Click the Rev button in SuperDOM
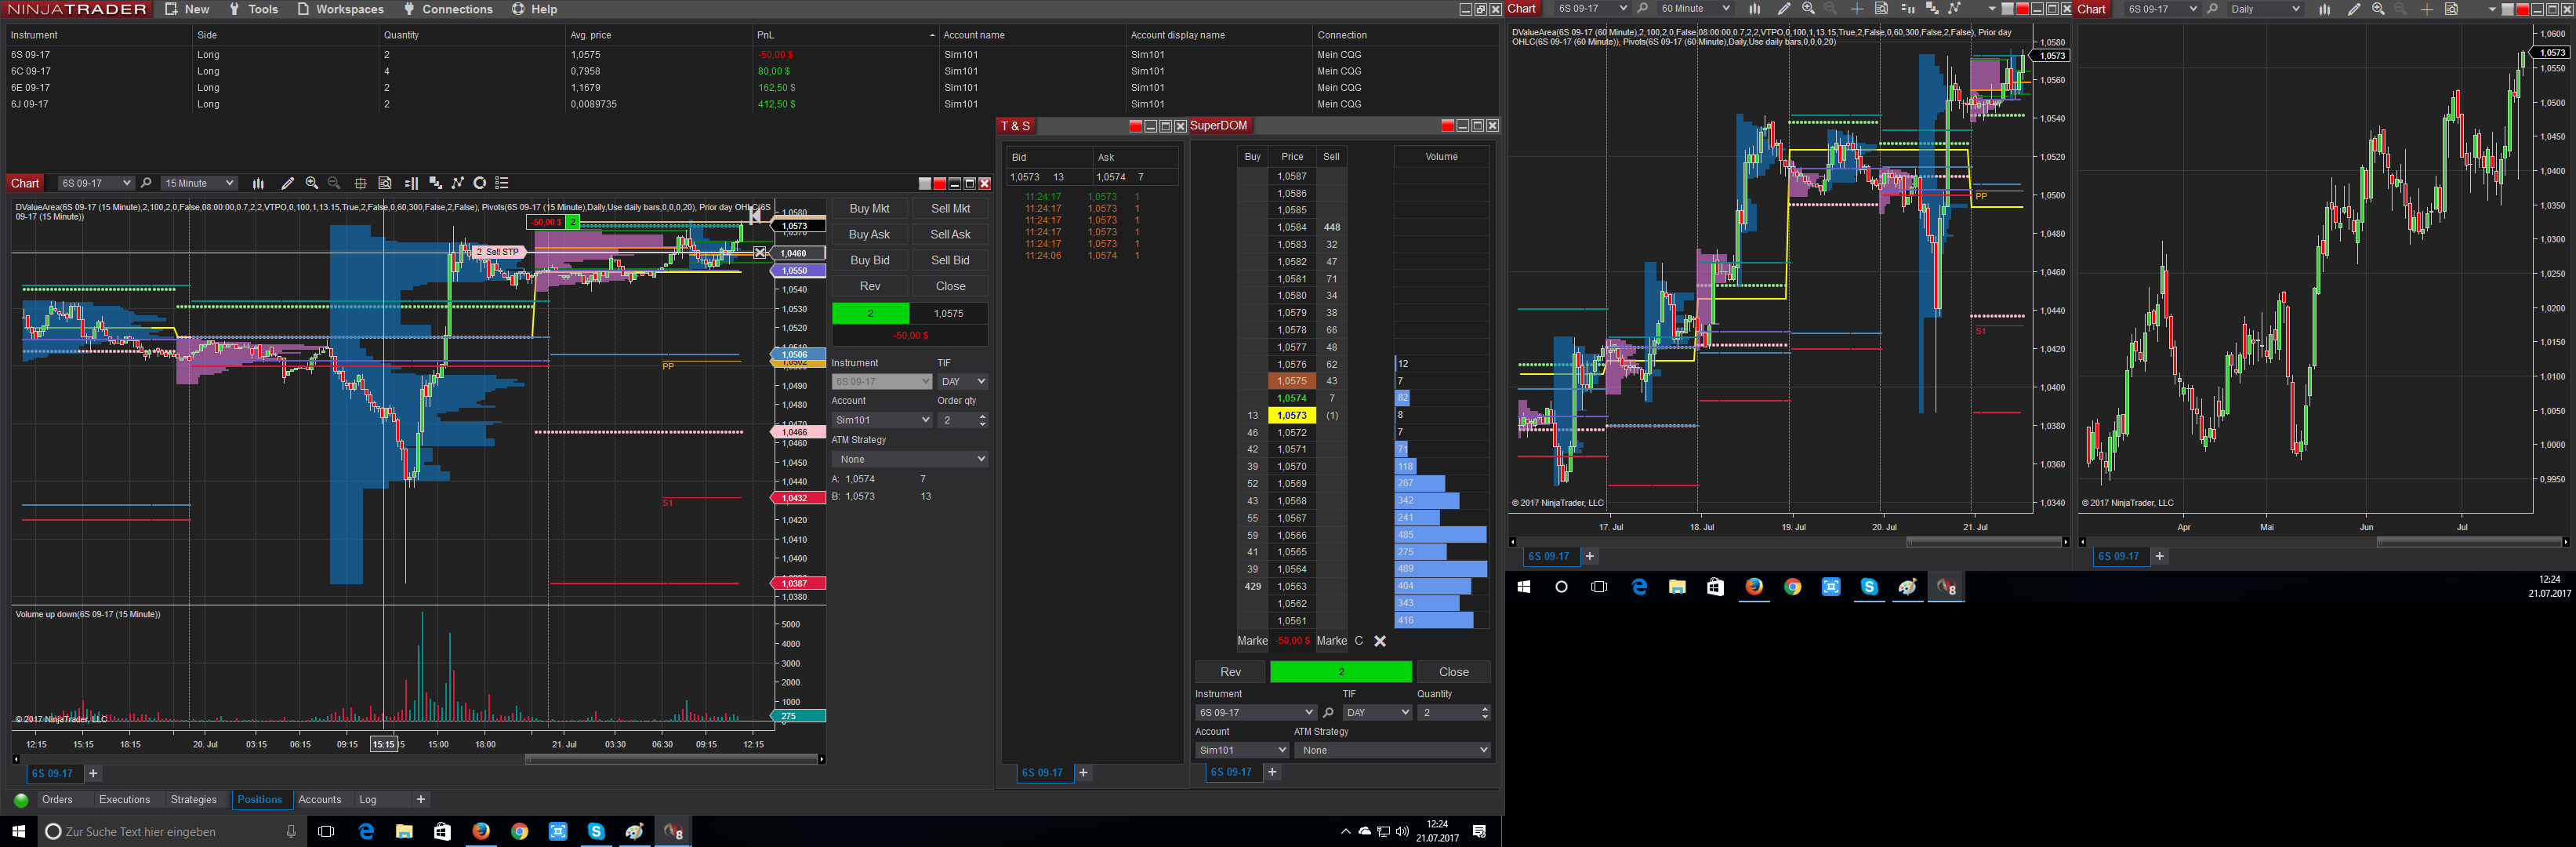Screen dimensions: 2576x847 point(1230,672)
